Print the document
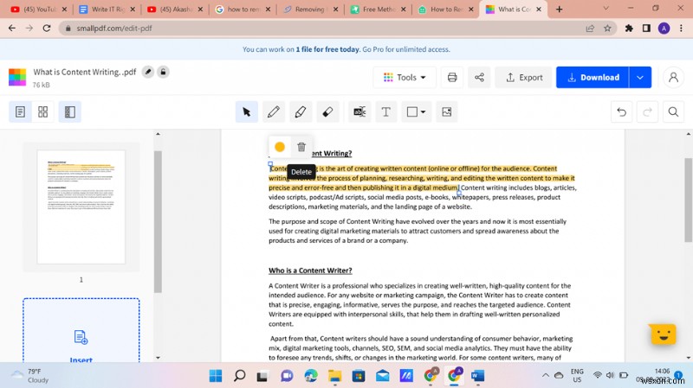 [x=452, y=78]
